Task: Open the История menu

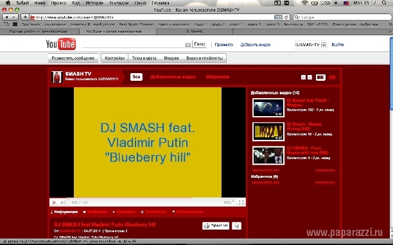Action: tap(94, 3)
